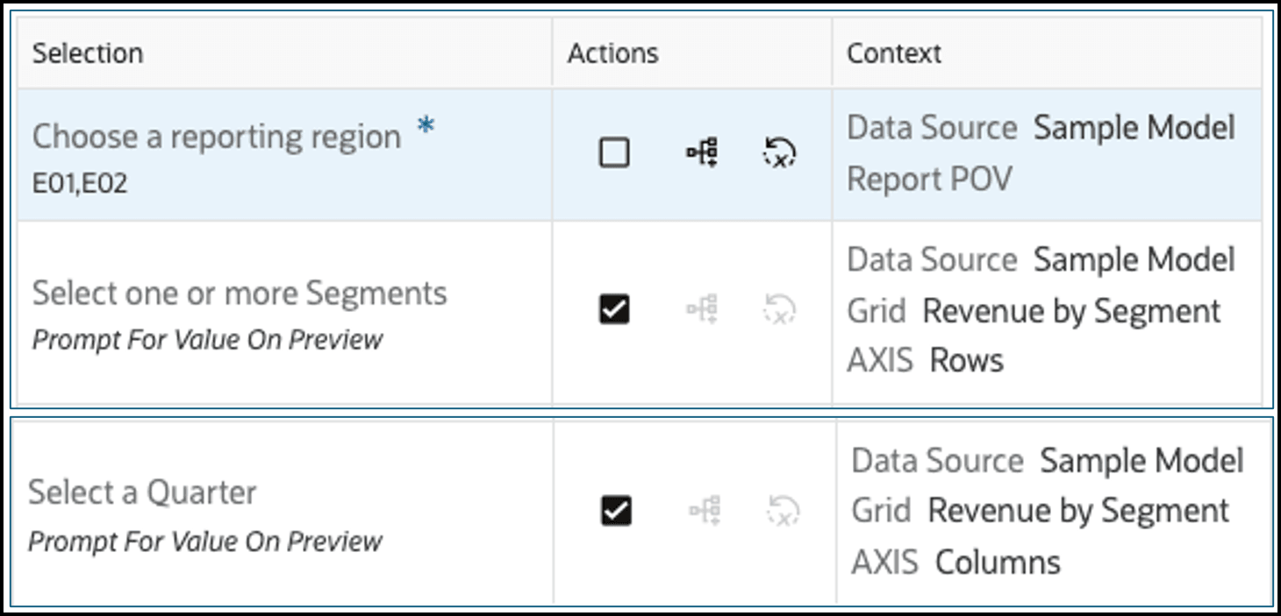Click reset icon in Segments row
The height and width of the screenshot is (616, 1281).
click(778, 309)
